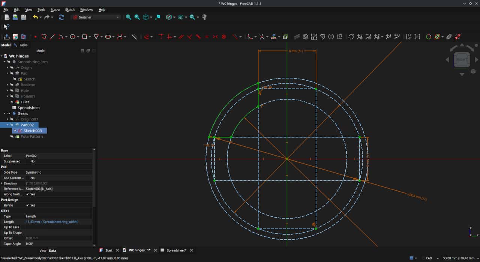
Task: Click the Length value field
Action: pos(58,222)
